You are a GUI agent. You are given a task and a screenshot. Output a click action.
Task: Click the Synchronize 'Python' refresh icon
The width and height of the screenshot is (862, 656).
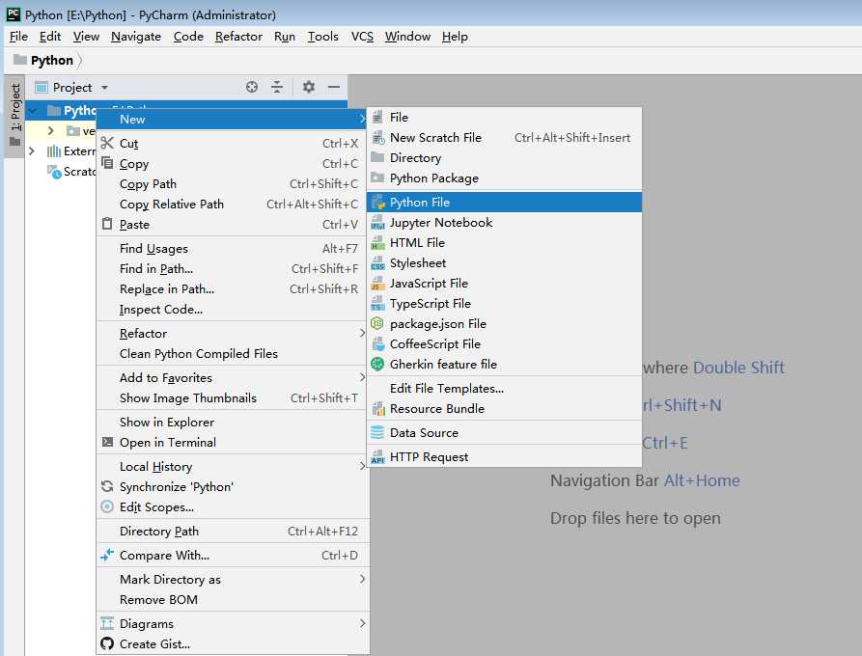coord(107,486)
